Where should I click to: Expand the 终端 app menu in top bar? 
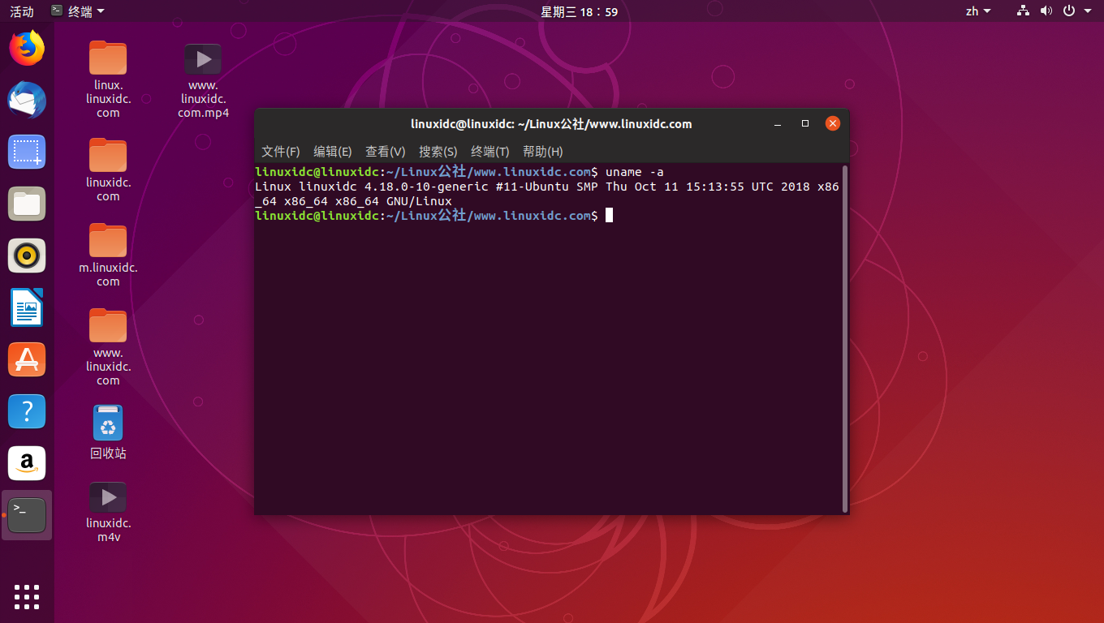(x=77, y=11)
